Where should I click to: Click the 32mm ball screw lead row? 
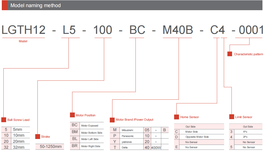point(19,147)
